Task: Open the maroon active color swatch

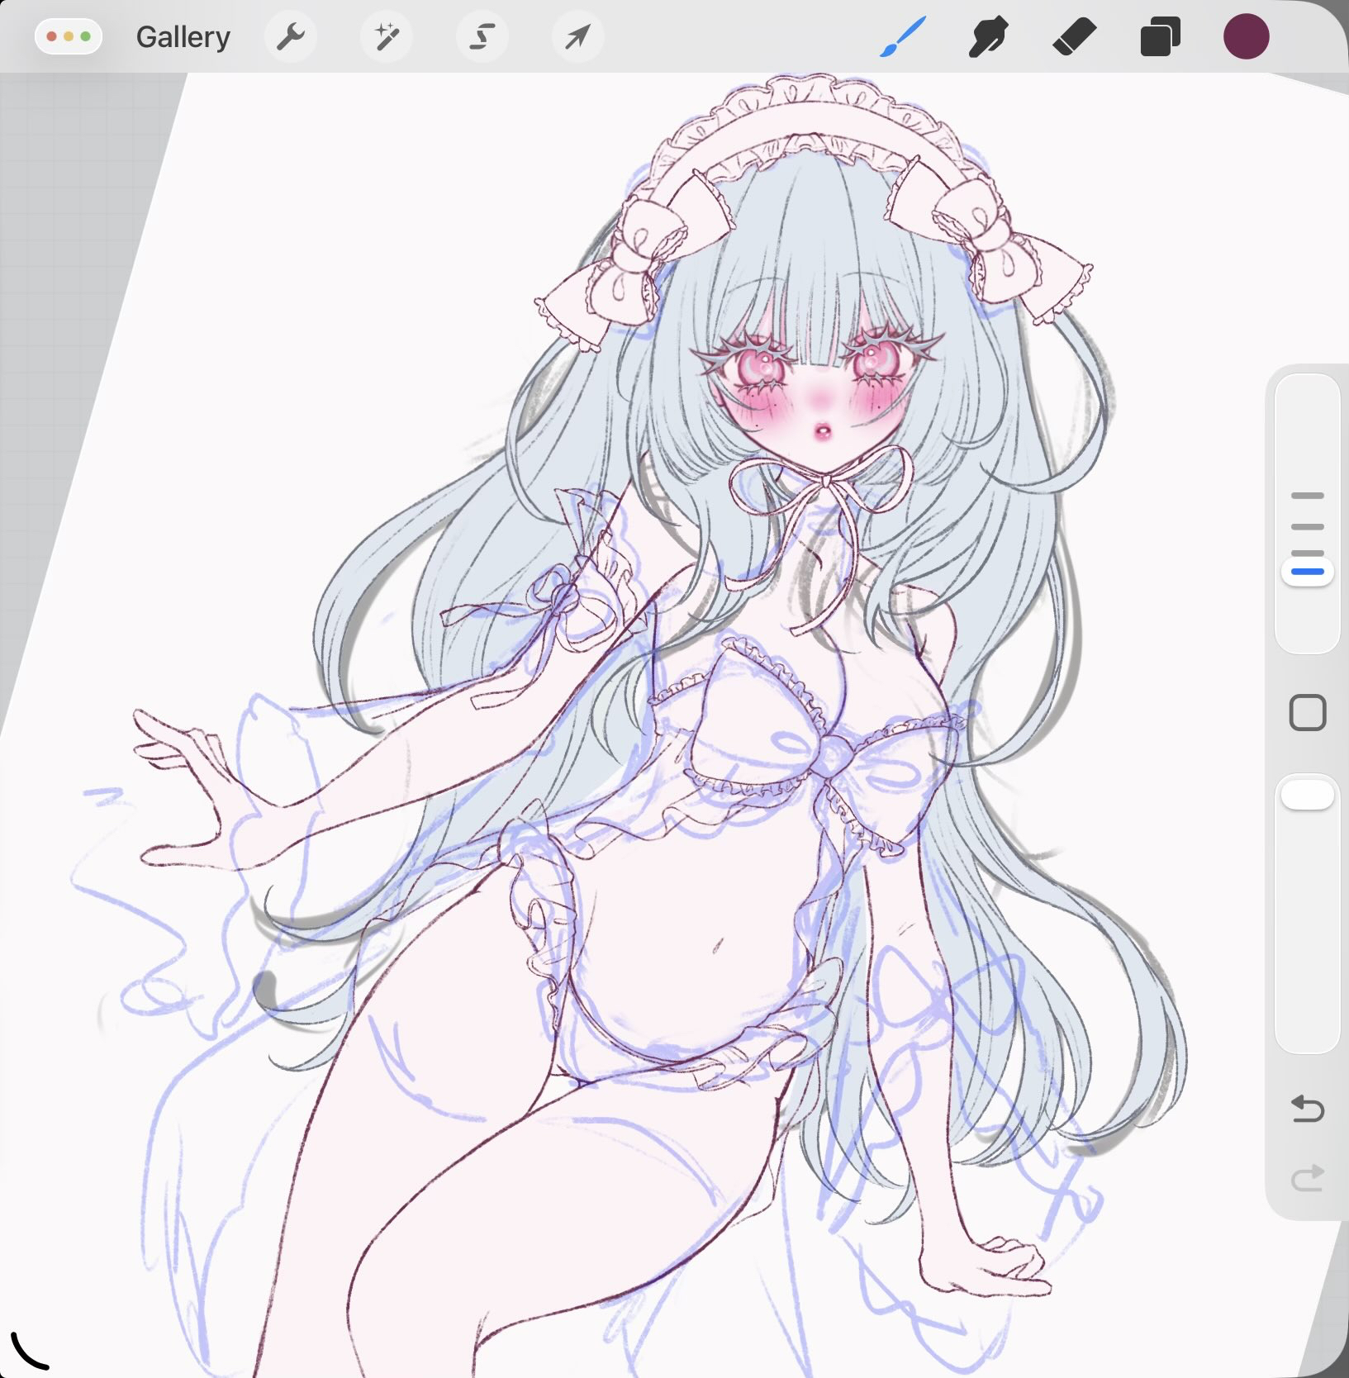Action: [1246, 37]
